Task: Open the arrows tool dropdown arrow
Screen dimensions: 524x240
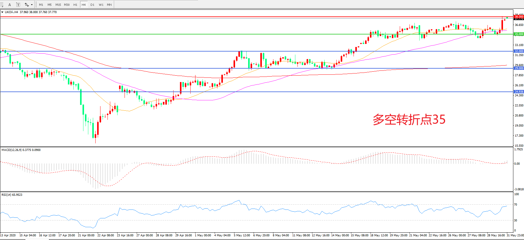Action: click(x=32, y=5)
